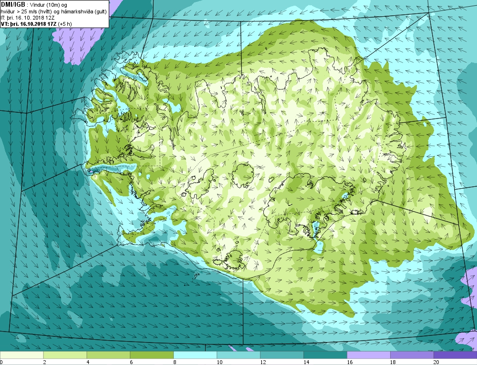Click the 14–16 m/s dark teal legend swatch
Viewport: 477px width, 365px height.
[x=325, y=355]
